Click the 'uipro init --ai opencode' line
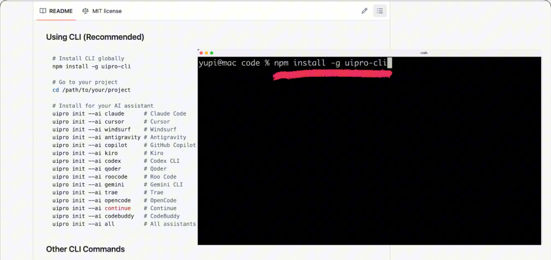551x260 pixels. tap(91, 200)
